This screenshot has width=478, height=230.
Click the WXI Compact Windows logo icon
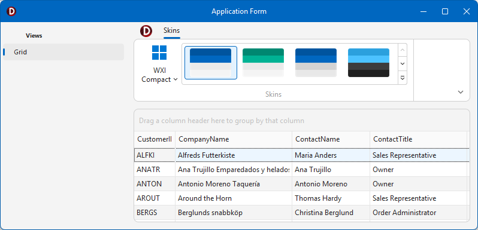159,53
